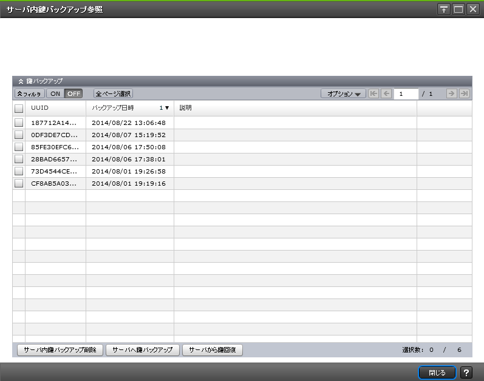Image resolution: width=484 pixels, height=381 pixels.
Task: Go to next page arrow icon
Action: (452, 93)
